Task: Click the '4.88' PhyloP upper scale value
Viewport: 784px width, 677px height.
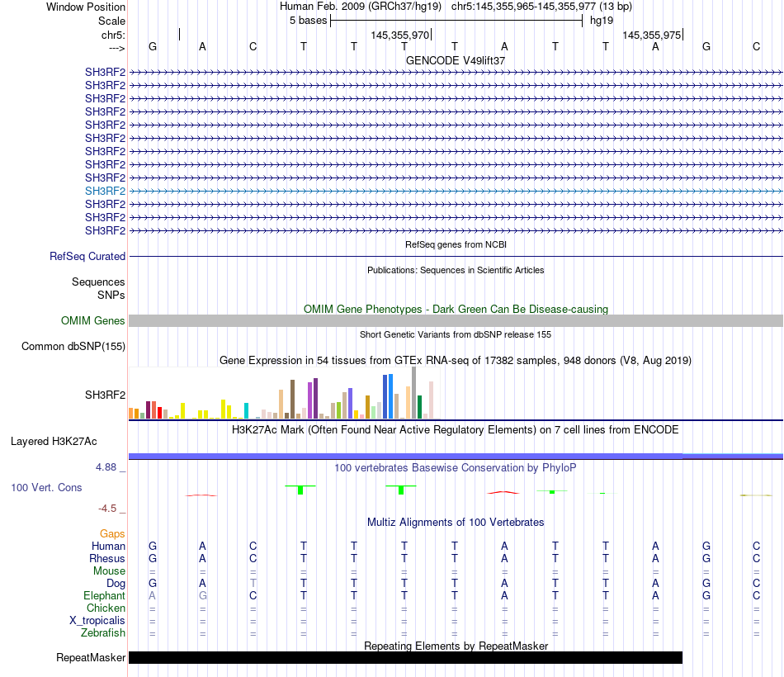Action: click(x=106, y=467)
